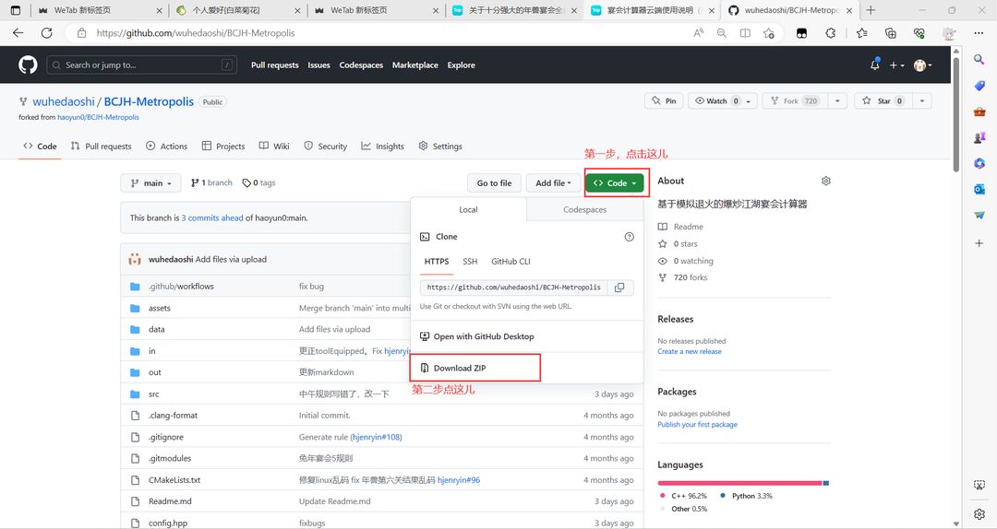This screenshot has height=529, width=997.
Task: Open the Readme.md file
Action: 170,501
